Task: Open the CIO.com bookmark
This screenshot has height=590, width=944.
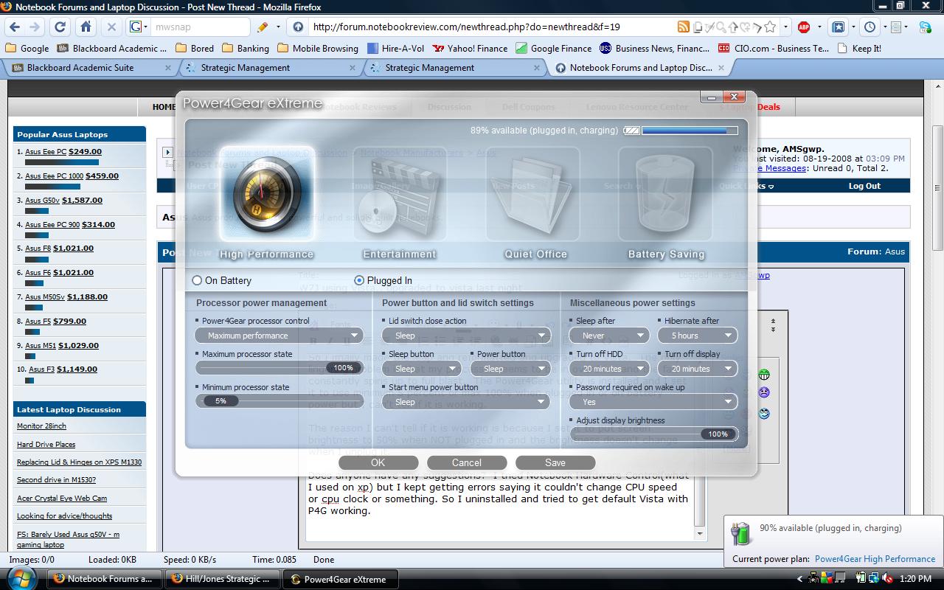Action: point(773,48)
